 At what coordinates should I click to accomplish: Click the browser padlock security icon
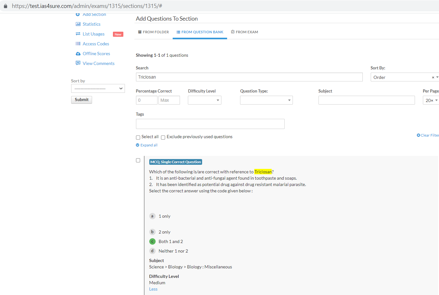click(x=5, y=6)
